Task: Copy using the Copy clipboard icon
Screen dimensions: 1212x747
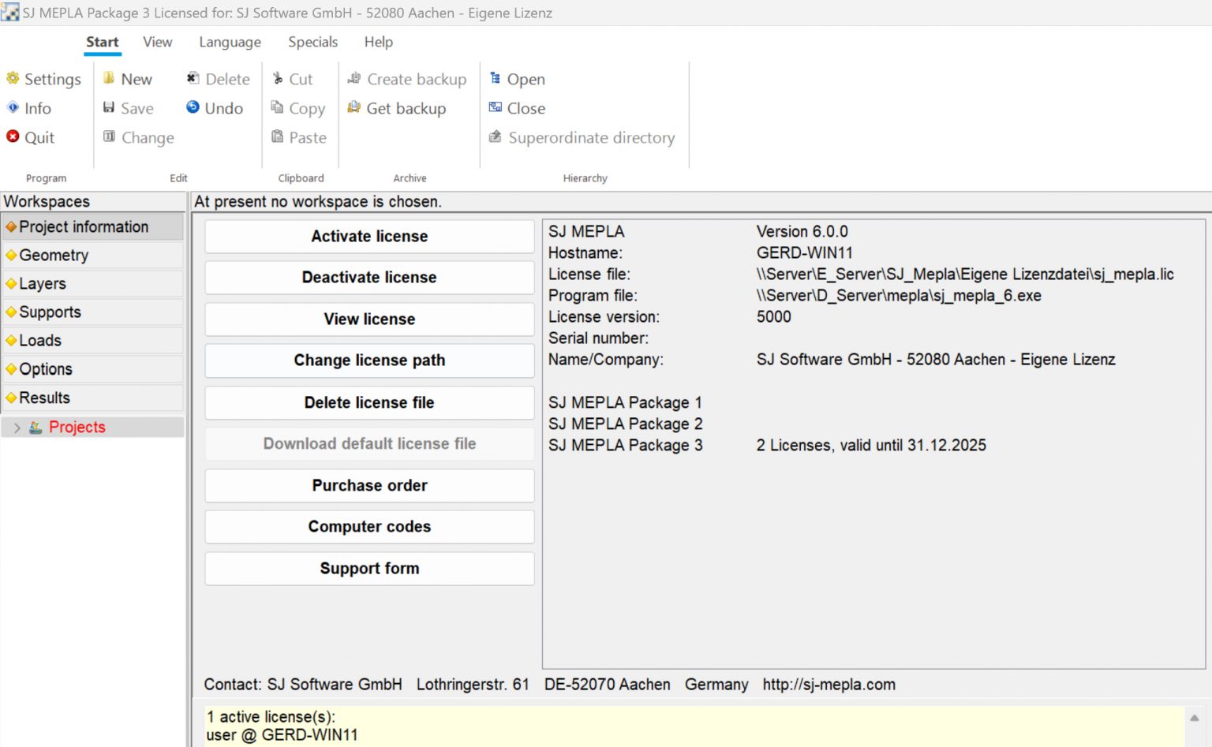Action: (x=277, y=107)
